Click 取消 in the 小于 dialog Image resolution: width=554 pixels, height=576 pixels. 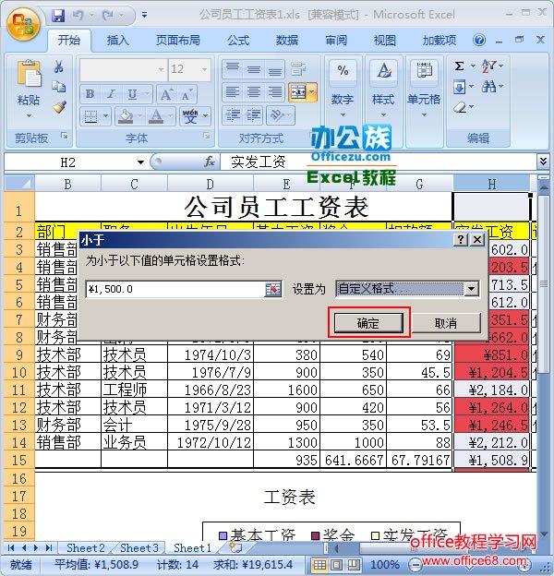(446, 323)
